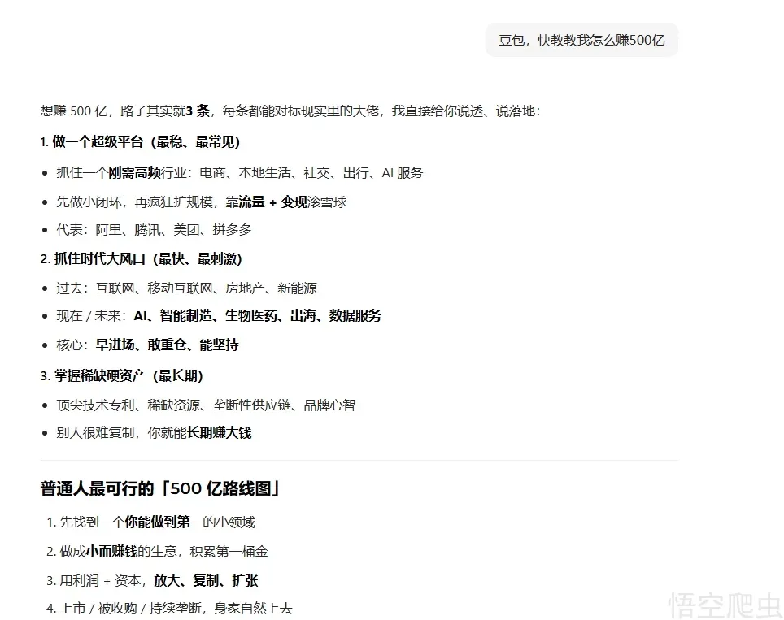Click the user message bubble "豆包，快教教我怎么赚500亿"

[581, 40]
